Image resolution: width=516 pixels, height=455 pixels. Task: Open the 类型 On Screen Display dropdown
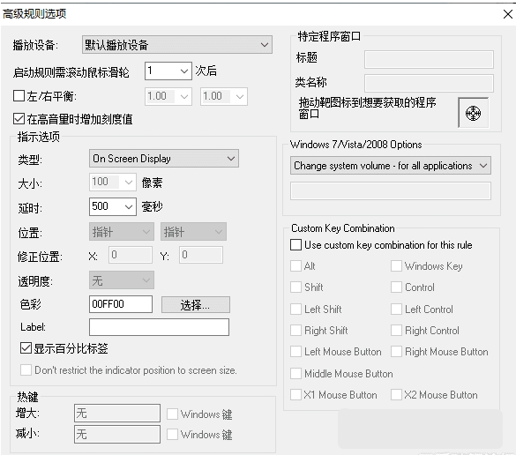point(164,159)
